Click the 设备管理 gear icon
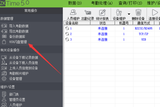Image resolution: width=160 pixels, height=107 pixels. coord(4,79)
